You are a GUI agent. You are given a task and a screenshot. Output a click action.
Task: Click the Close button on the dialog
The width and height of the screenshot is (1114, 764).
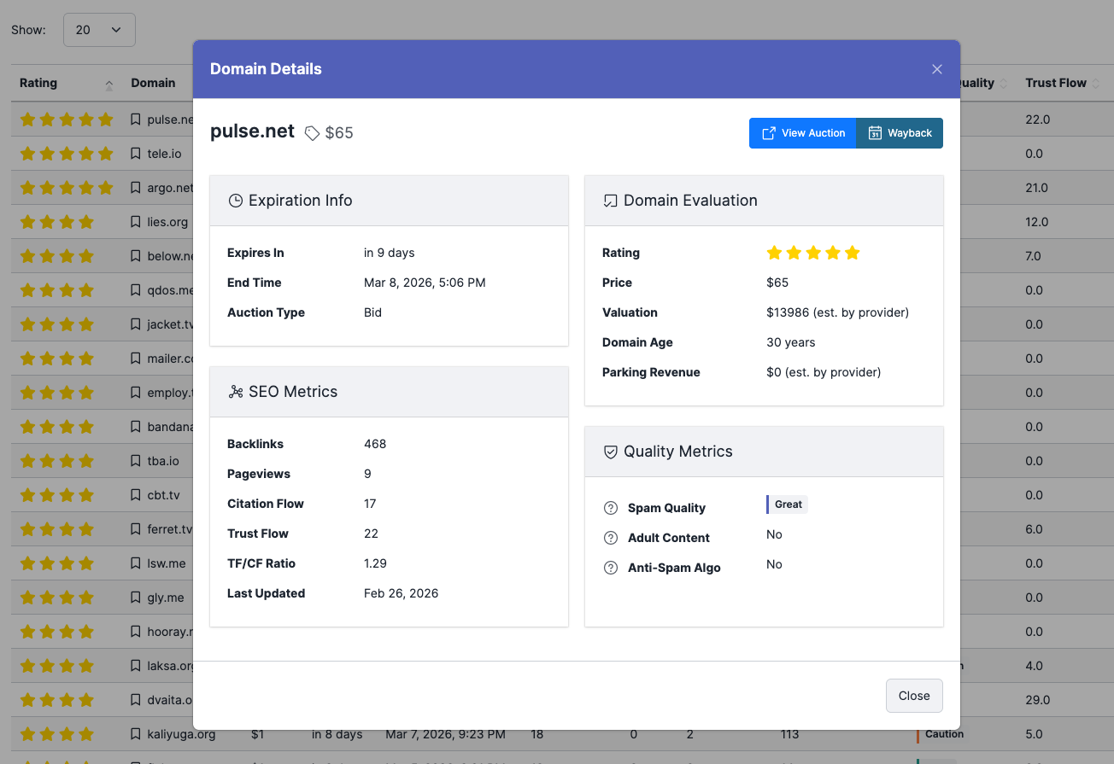click(x=913, y=696)
